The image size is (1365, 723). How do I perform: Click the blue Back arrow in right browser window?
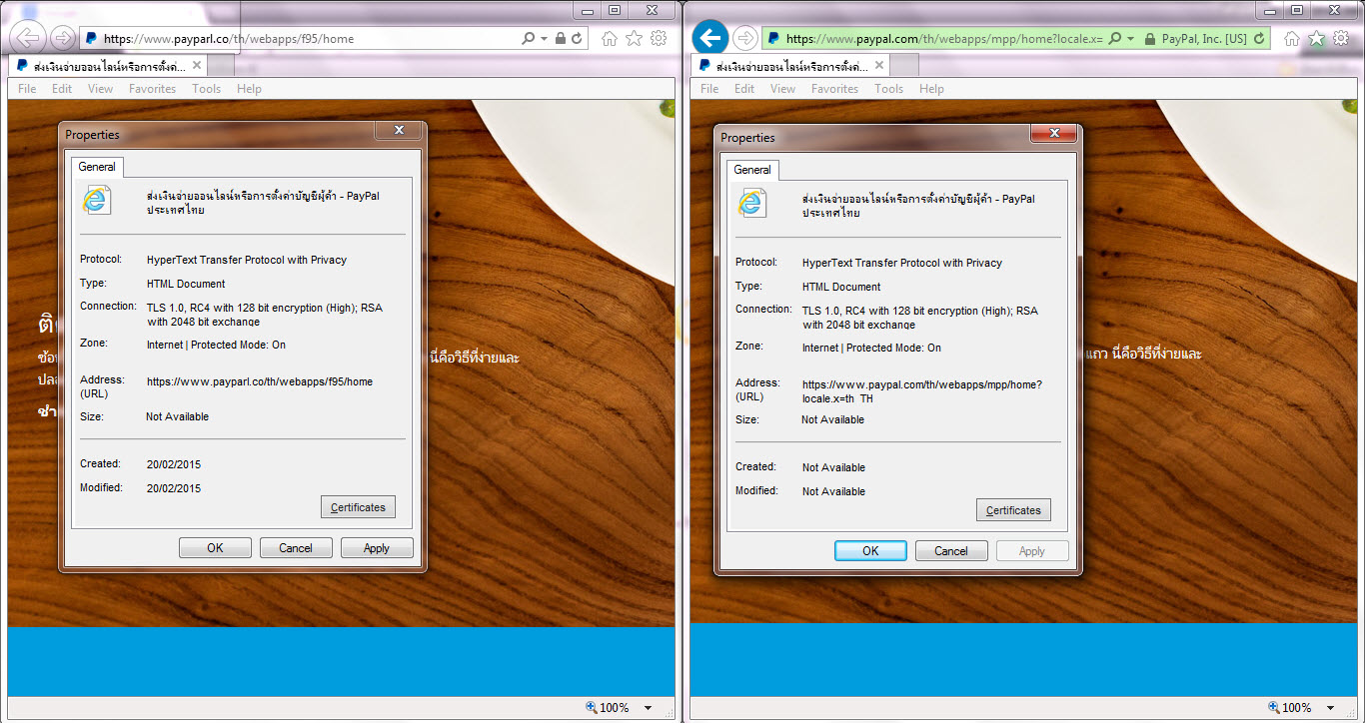click(x=709, y=39)
